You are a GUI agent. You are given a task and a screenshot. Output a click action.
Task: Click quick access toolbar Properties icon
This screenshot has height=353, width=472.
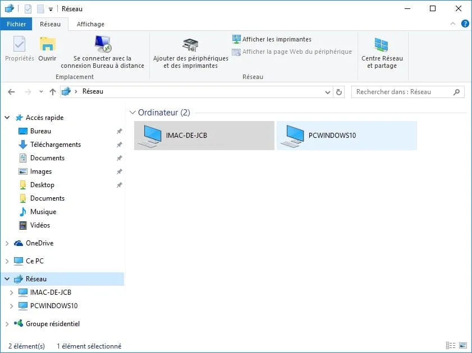28,9
